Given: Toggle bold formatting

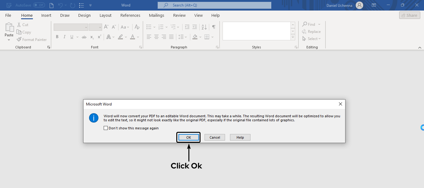Looking at the screenshot, I should pos(57,37).
